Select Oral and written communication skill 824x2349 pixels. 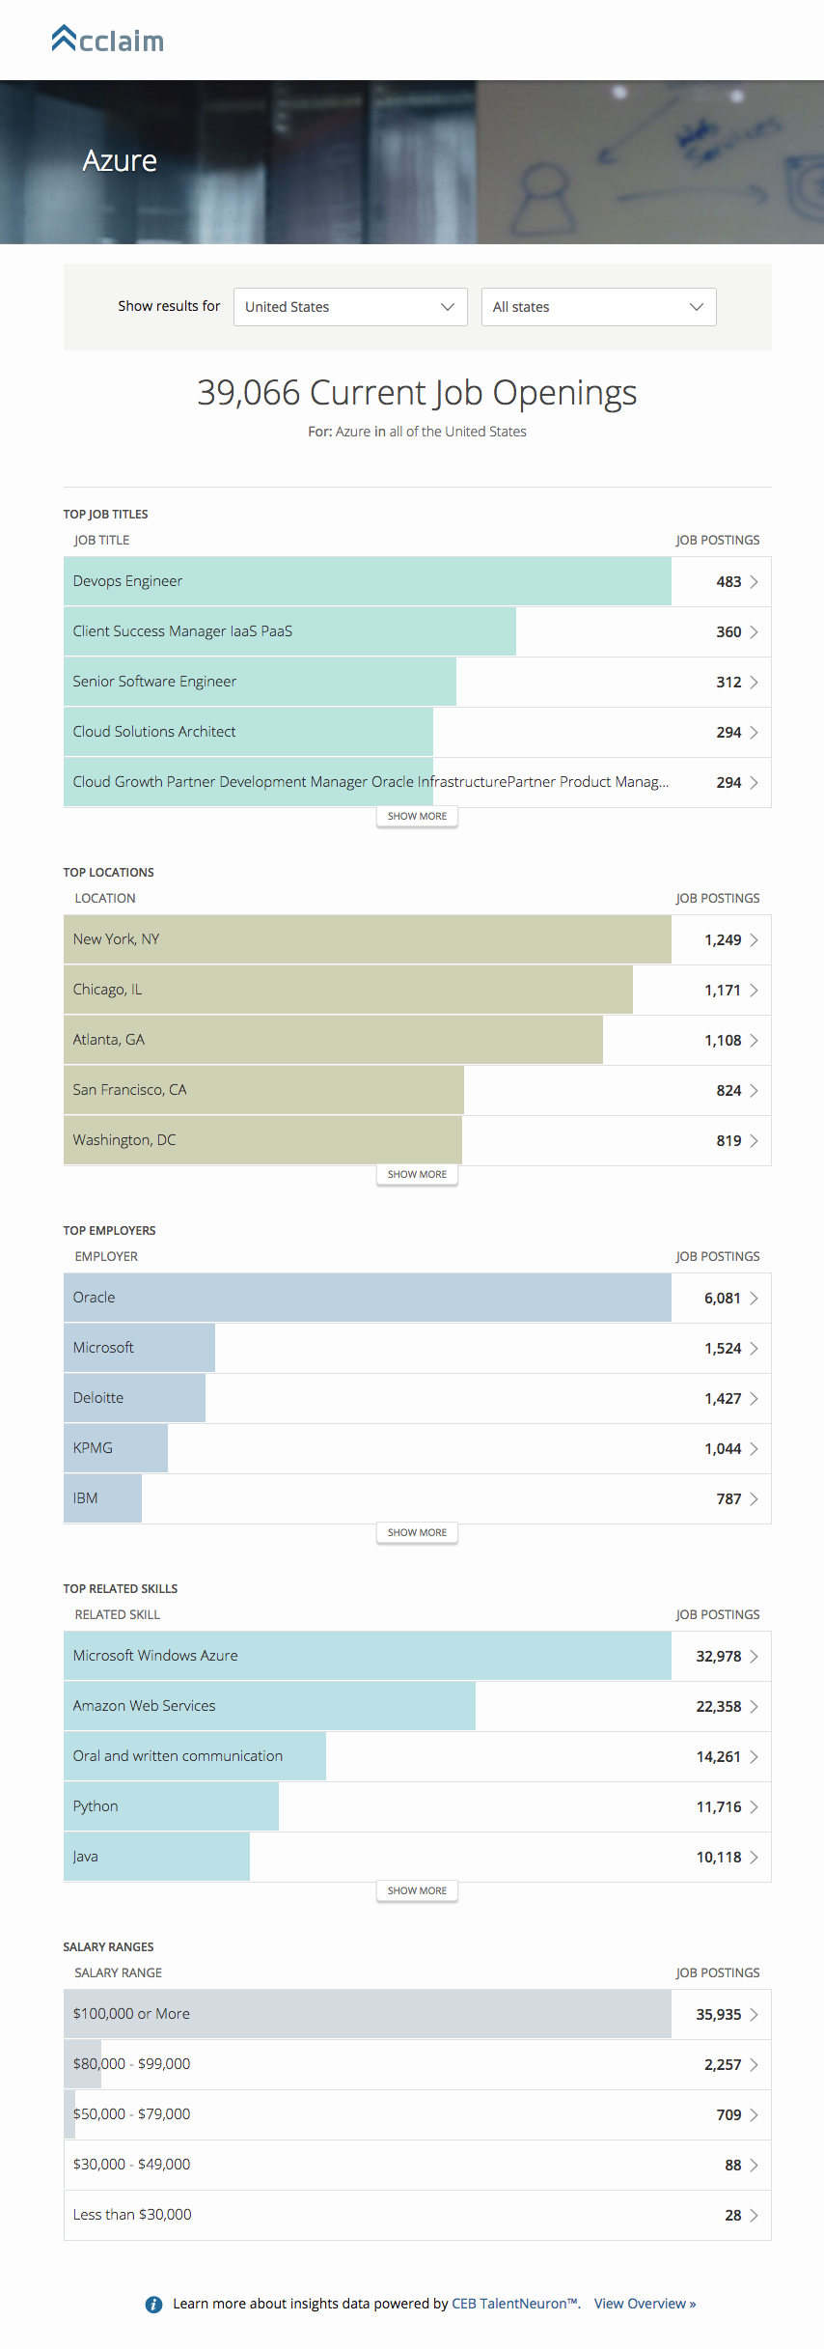click(178, 1756)
